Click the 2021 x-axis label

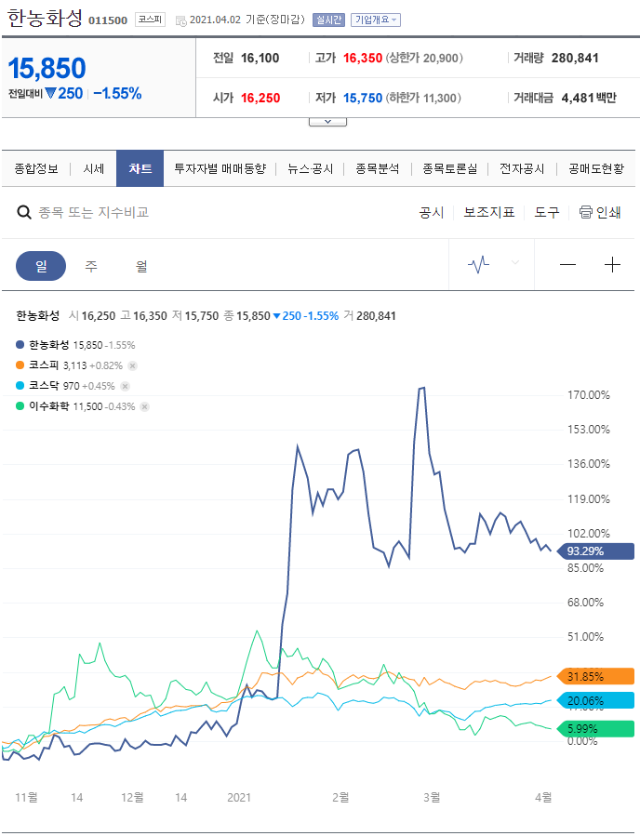coord(239,798)
